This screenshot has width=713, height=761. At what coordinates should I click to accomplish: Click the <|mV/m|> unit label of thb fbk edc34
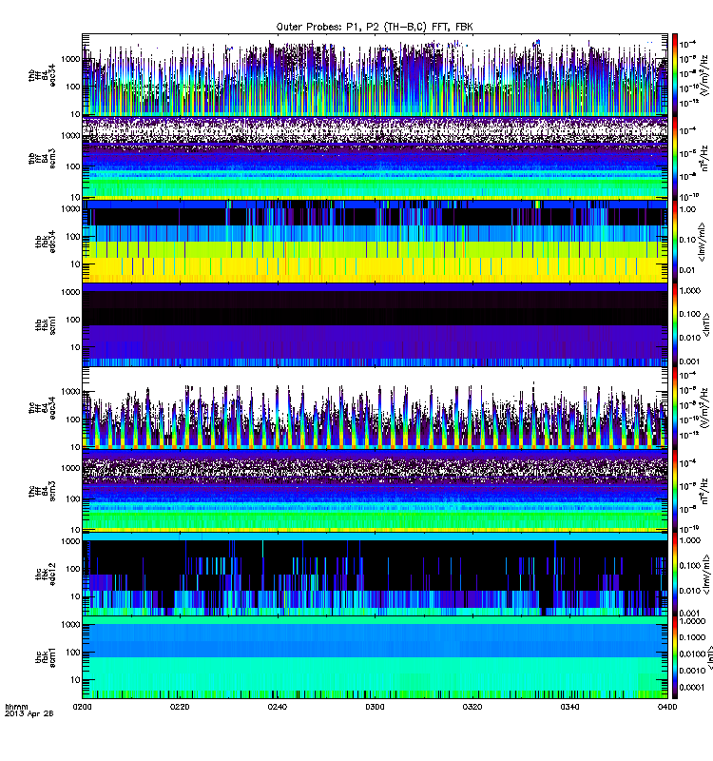click(702, 242)
